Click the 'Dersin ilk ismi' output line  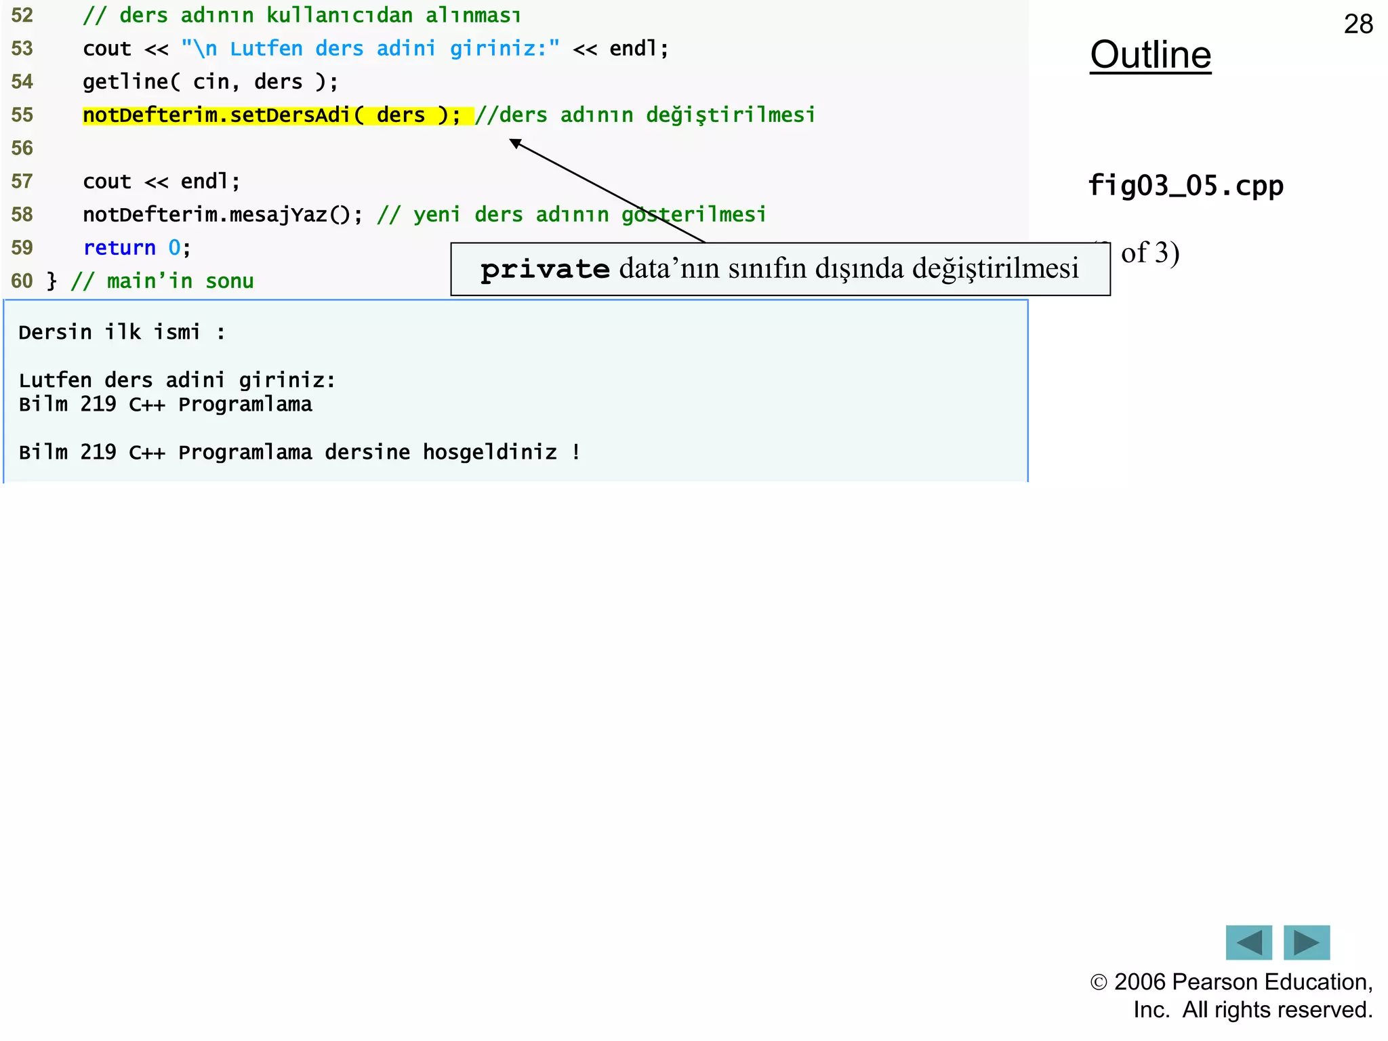122,332
